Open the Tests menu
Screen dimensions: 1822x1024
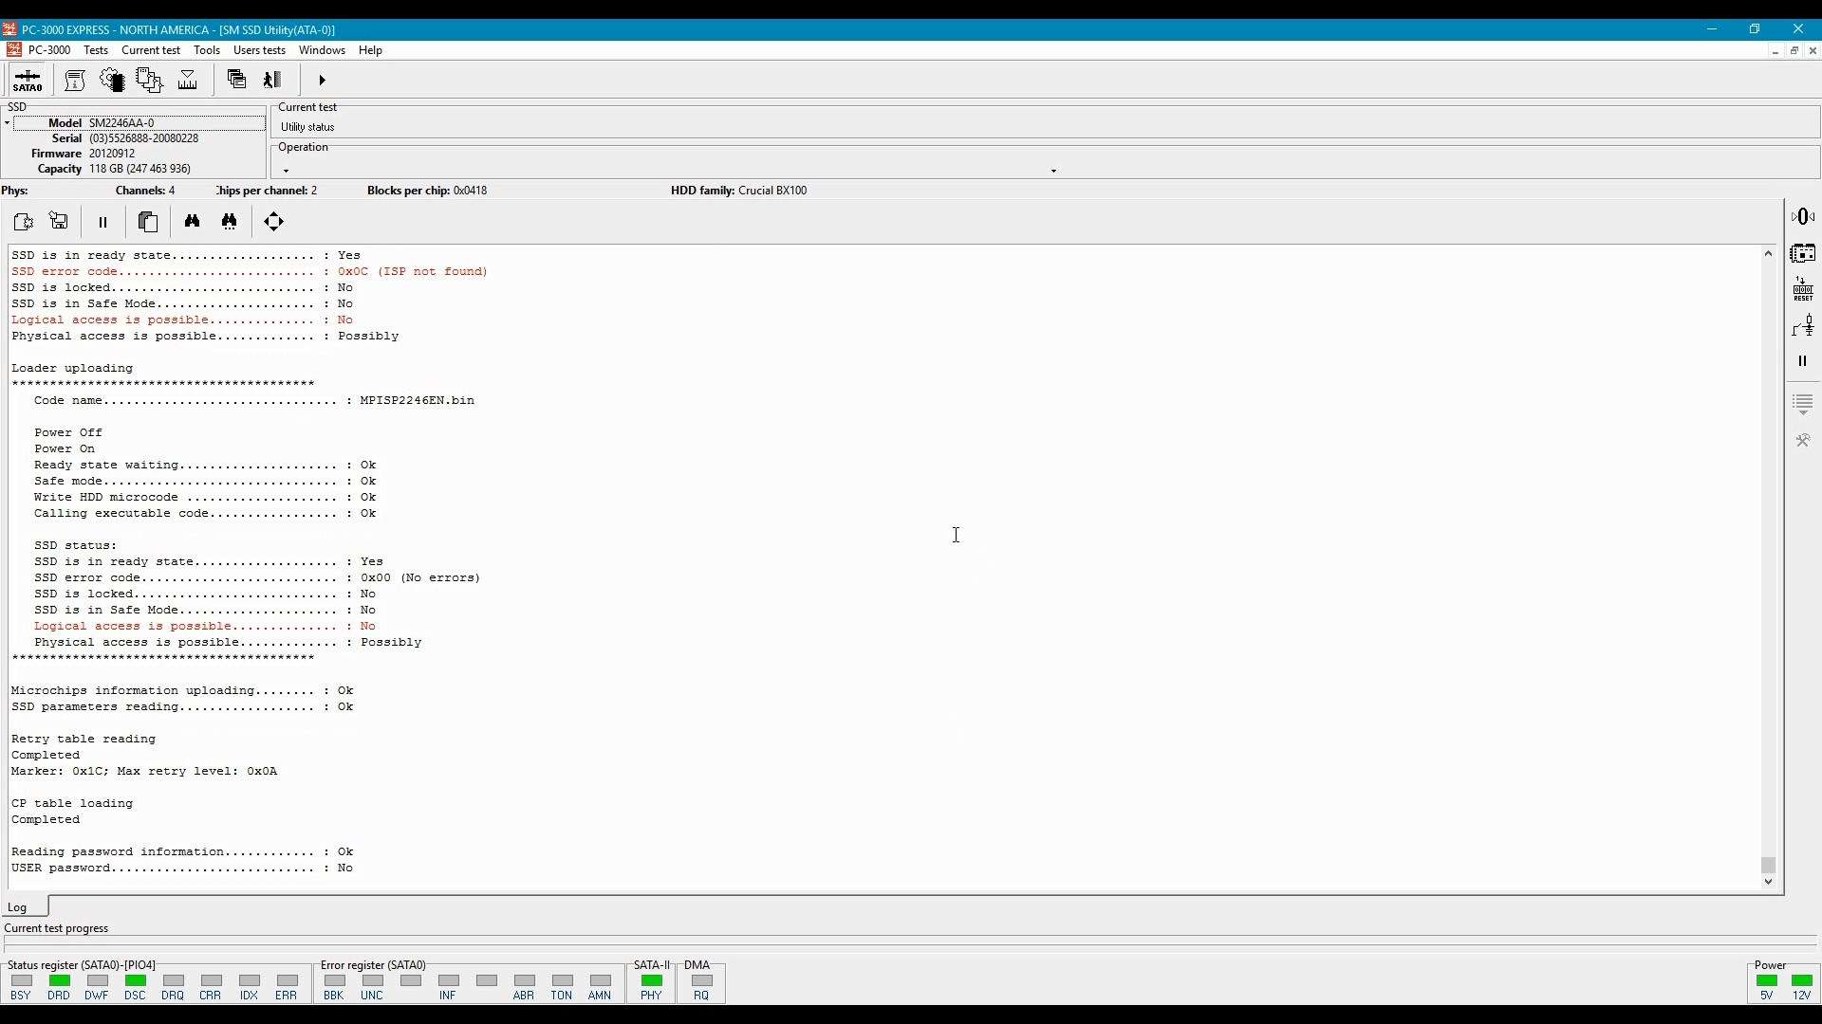click(96, 50)
